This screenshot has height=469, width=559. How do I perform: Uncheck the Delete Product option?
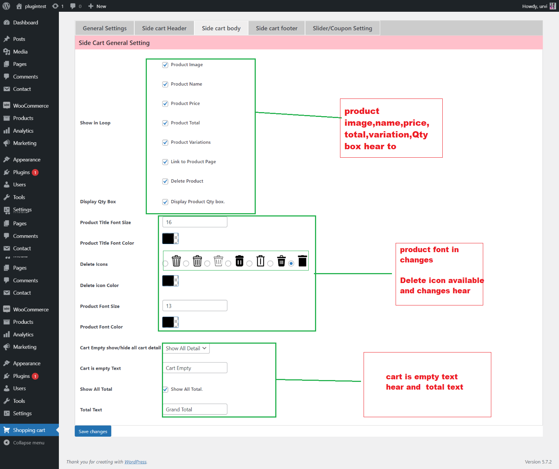tap(165, 182)
